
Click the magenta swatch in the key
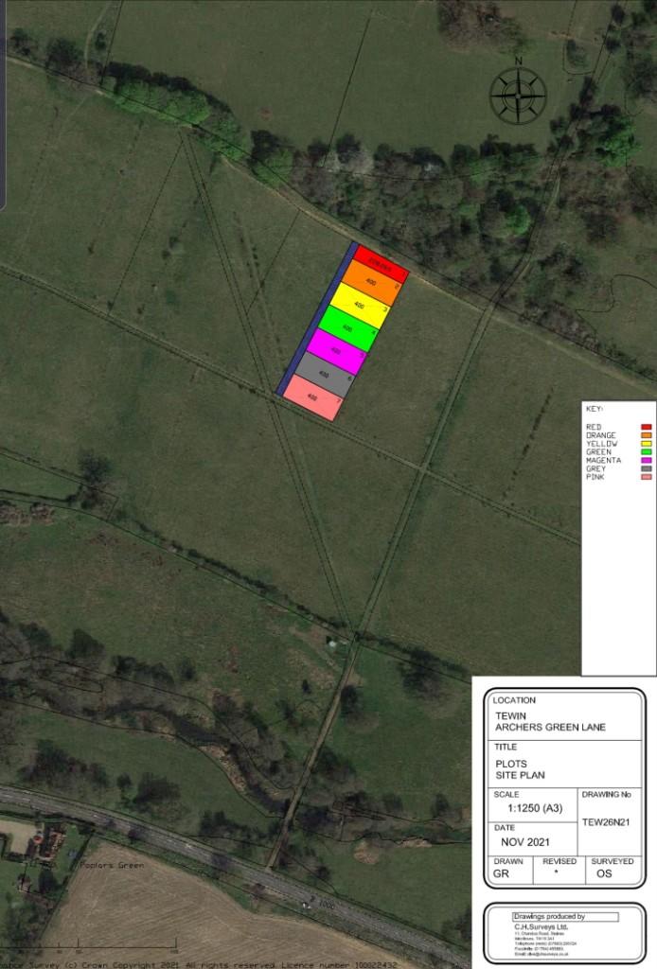pyautogui.click(x=647, y=460)
